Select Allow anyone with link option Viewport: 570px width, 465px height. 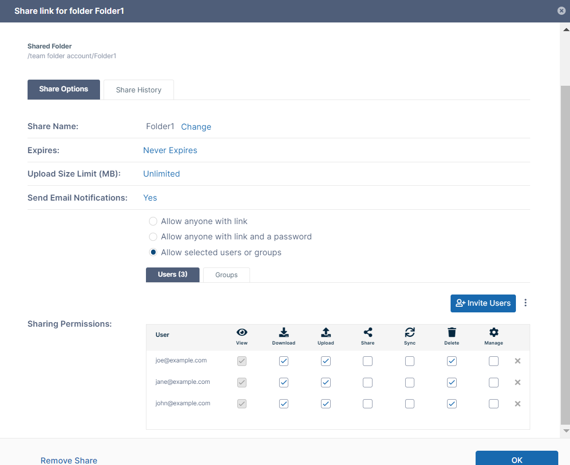[153, 222]
